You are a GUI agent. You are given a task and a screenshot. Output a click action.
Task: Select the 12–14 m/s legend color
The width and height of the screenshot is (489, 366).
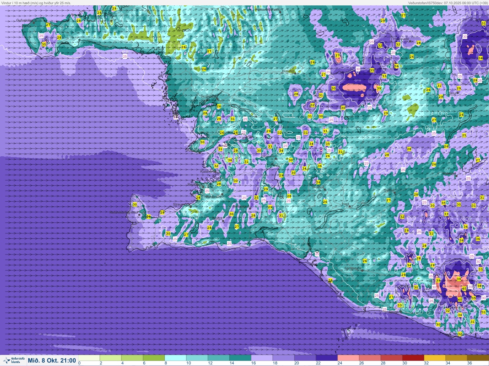(x=219, y=358)
